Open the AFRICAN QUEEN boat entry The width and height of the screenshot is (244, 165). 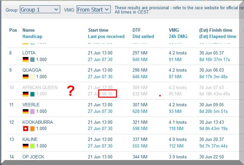pos(40,87)
